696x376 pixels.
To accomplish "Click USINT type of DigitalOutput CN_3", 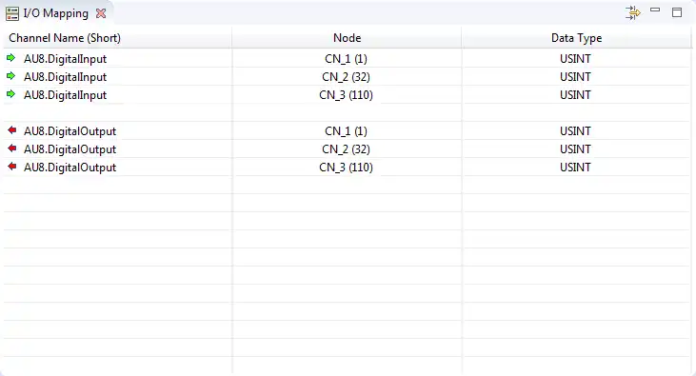I will (x=575, y=168).
